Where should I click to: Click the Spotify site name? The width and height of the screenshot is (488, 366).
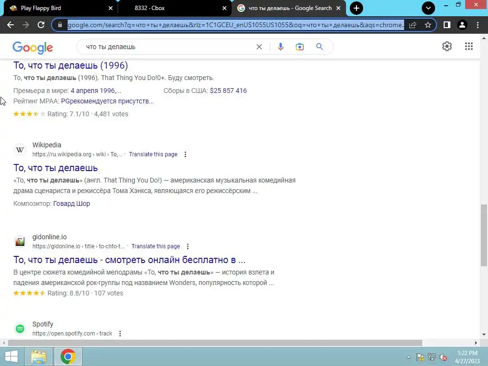(43, 324)
